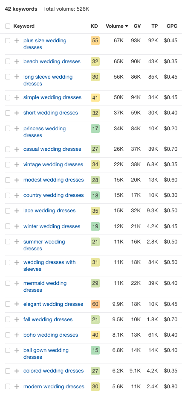The image size is (182, 396).
Task: Sort by the Volume column dropdown arrow
Action: [x=127, y=26]
